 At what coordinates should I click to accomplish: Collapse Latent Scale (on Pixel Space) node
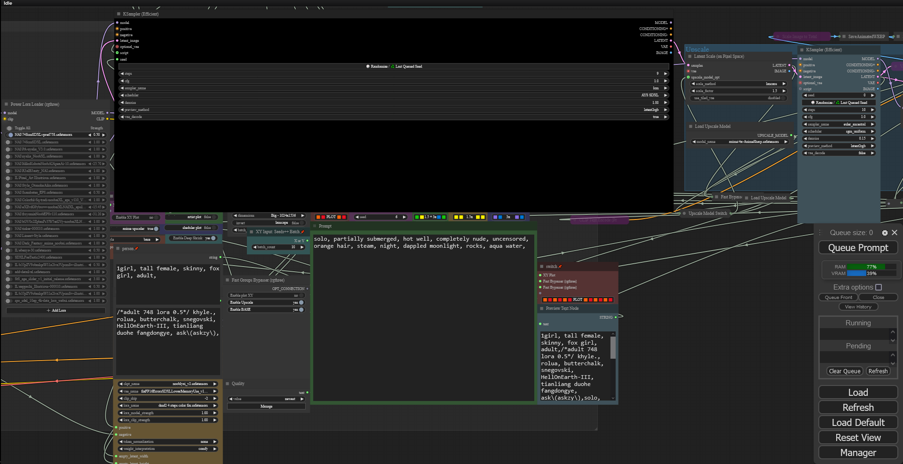tap(690, 56)
